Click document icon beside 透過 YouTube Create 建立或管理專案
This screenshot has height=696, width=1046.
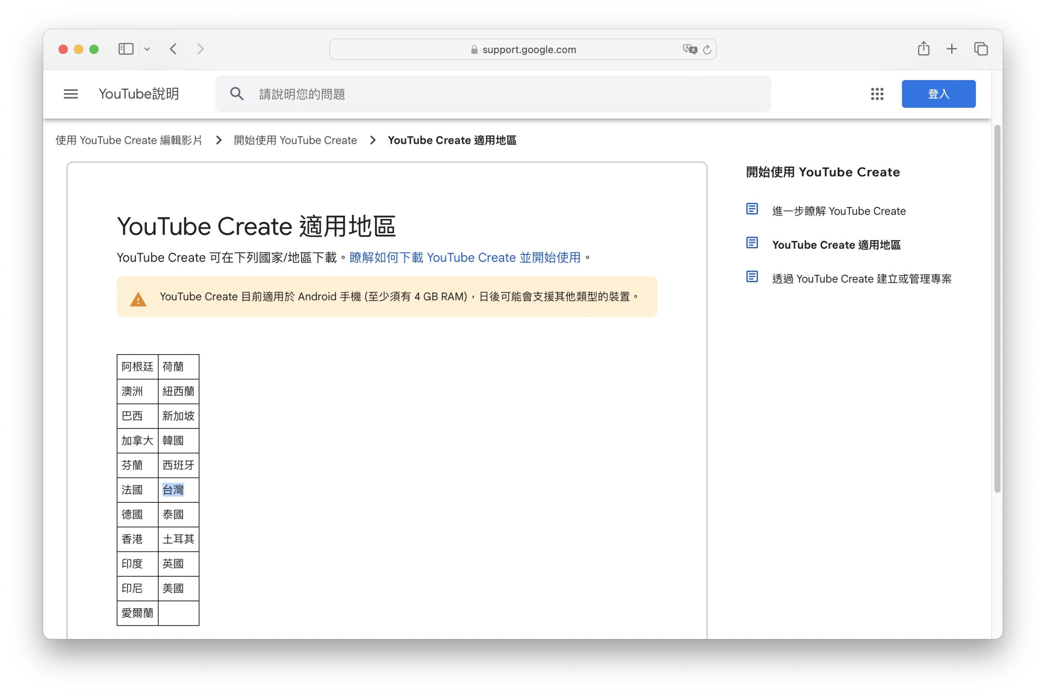pyautogui.click(x=752, y=277)
